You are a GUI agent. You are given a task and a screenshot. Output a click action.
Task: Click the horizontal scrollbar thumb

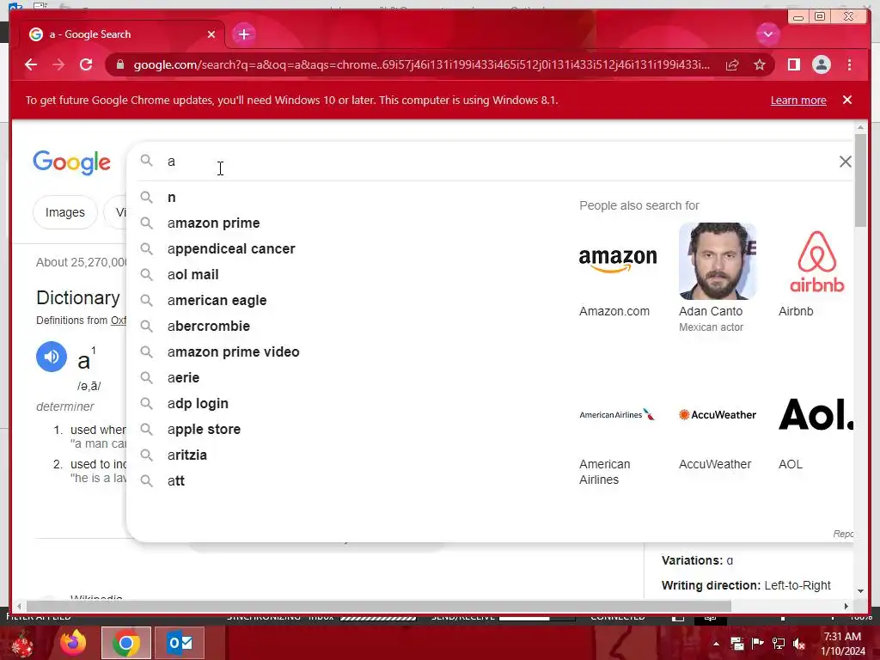point(379,606)
